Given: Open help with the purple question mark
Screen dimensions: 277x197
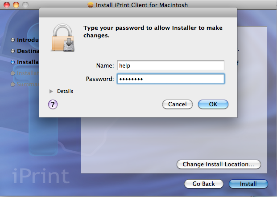Looking at the screenshot, I should point(53,104).
